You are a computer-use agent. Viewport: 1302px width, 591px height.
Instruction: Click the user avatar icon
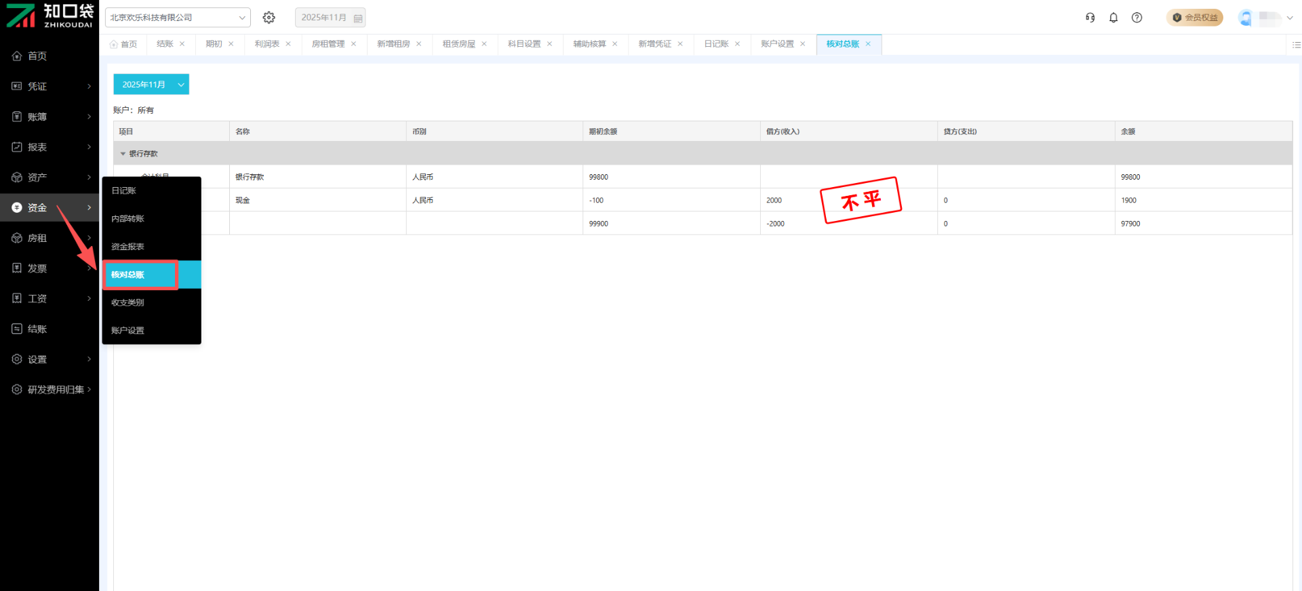[1245, 18]
